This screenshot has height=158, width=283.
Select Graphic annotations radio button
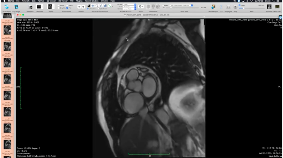(x=59, y=8)
